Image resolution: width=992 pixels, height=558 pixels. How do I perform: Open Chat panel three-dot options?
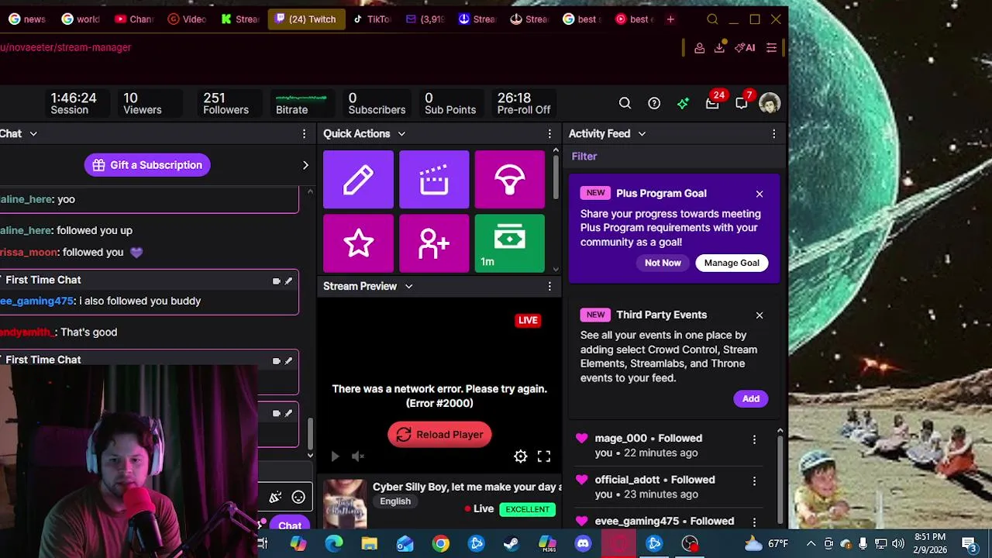click(304, 134)
